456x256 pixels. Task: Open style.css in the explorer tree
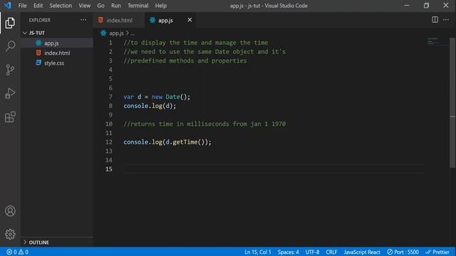tap(57, 63)
